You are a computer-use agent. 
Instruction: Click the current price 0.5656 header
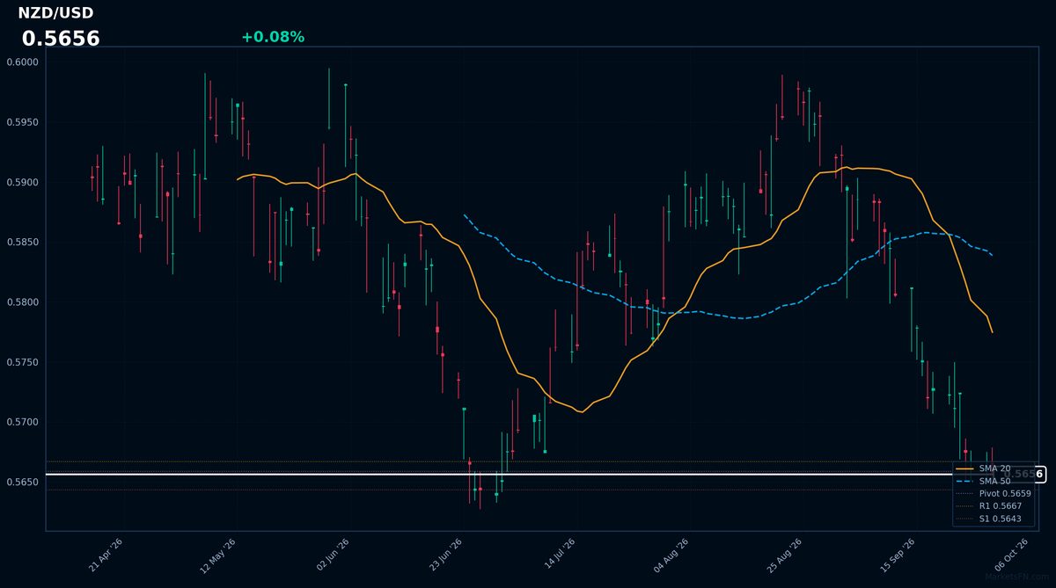[x=61, y=39]
